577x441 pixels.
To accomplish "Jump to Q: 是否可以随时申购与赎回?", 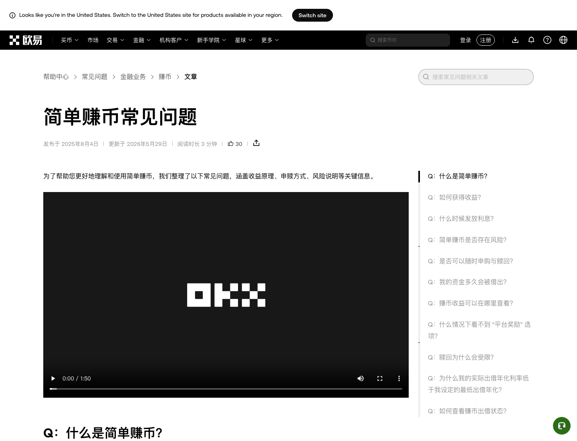I will click(470, 261).
